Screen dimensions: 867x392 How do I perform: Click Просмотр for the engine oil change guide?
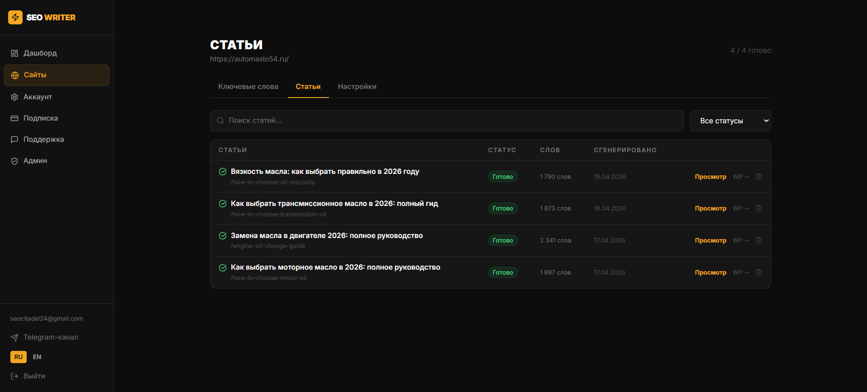click(x=711, y=240)
